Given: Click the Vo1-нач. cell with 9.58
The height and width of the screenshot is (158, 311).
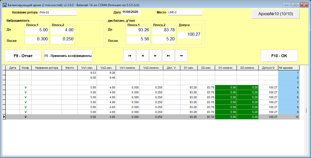Looking at the screenshot, I should (87, 78).
